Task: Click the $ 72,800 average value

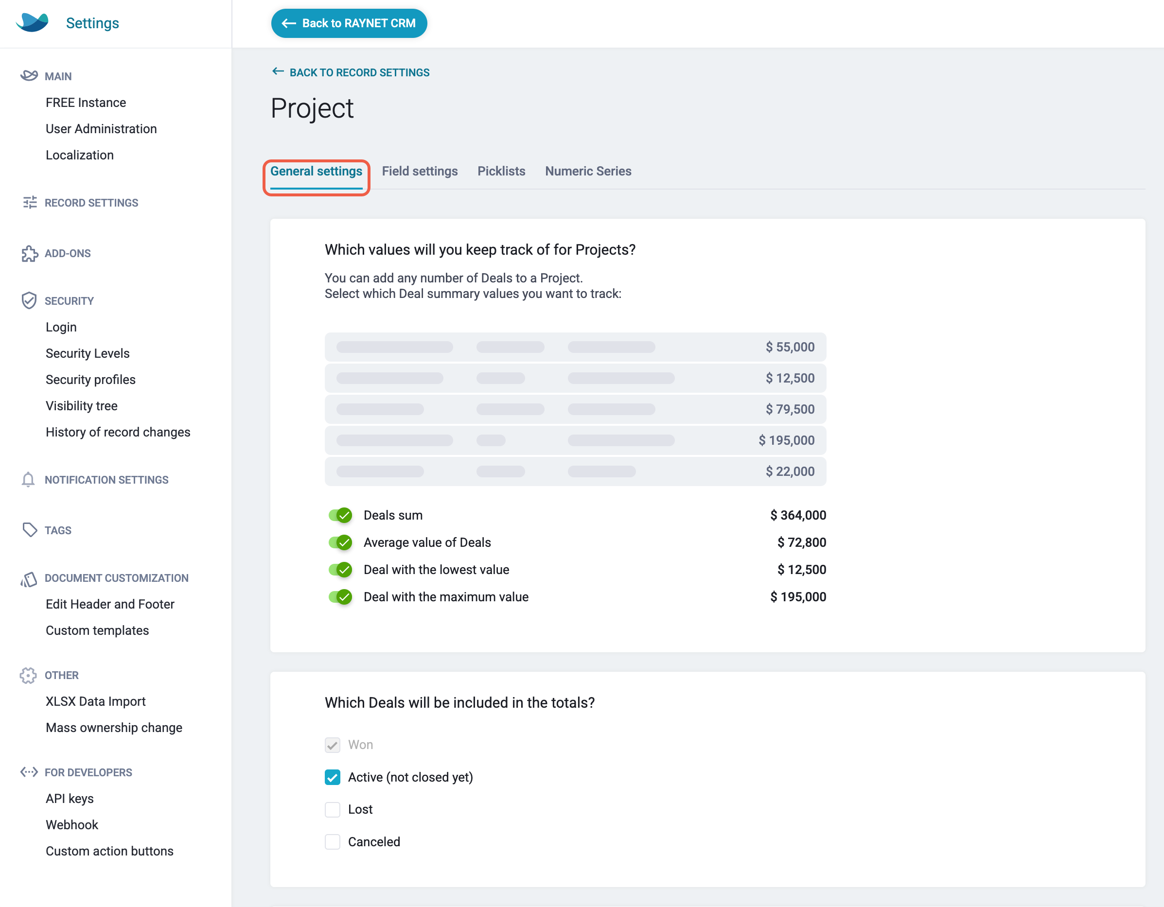Action: point(802,542)
